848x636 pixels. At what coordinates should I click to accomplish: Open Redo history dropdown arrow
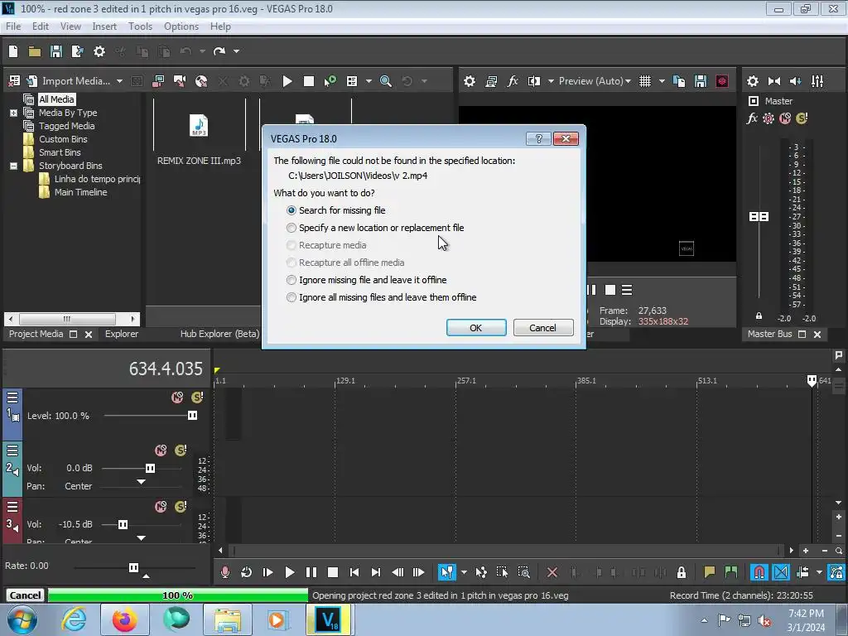pyautogui.click(x=236, y=51)
